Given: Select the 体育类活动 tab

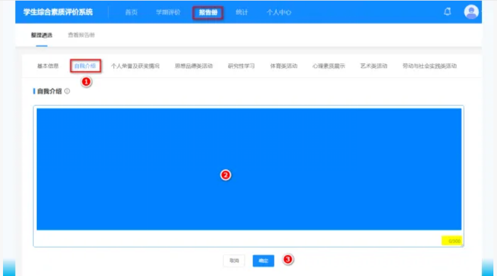Looking at the screenshot, I should 283,66.
